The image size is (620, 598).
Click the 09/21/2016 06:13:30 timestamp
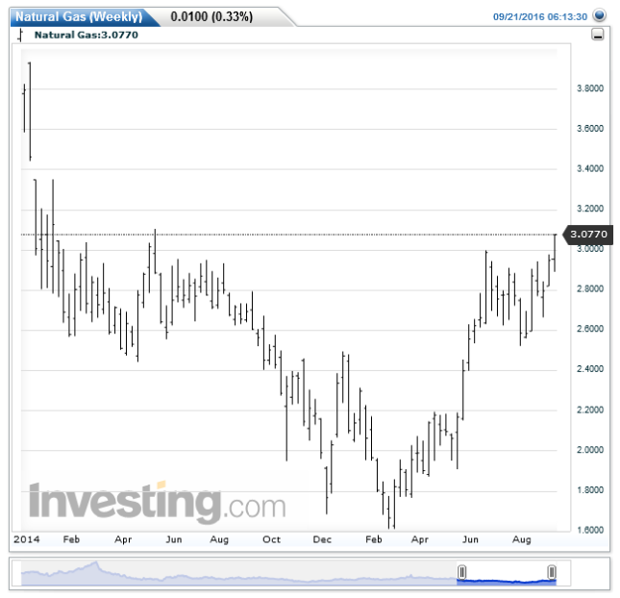(x=539, y=16)
